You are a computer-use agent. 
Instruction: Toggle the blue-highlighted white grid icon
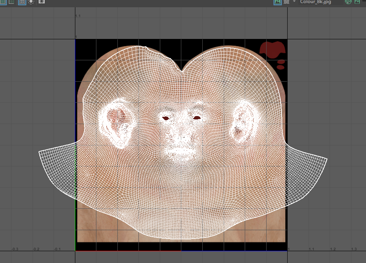(22, 2)
